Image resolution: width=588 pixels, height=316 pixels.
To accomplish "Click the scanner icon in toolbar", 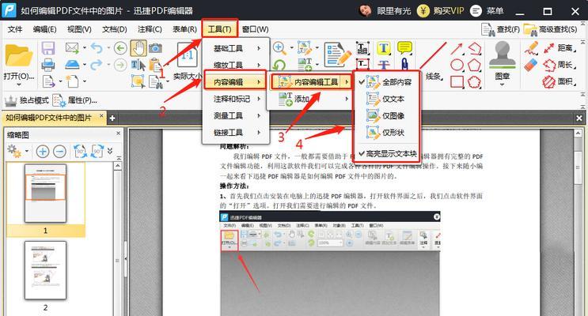I will point(72,65).
